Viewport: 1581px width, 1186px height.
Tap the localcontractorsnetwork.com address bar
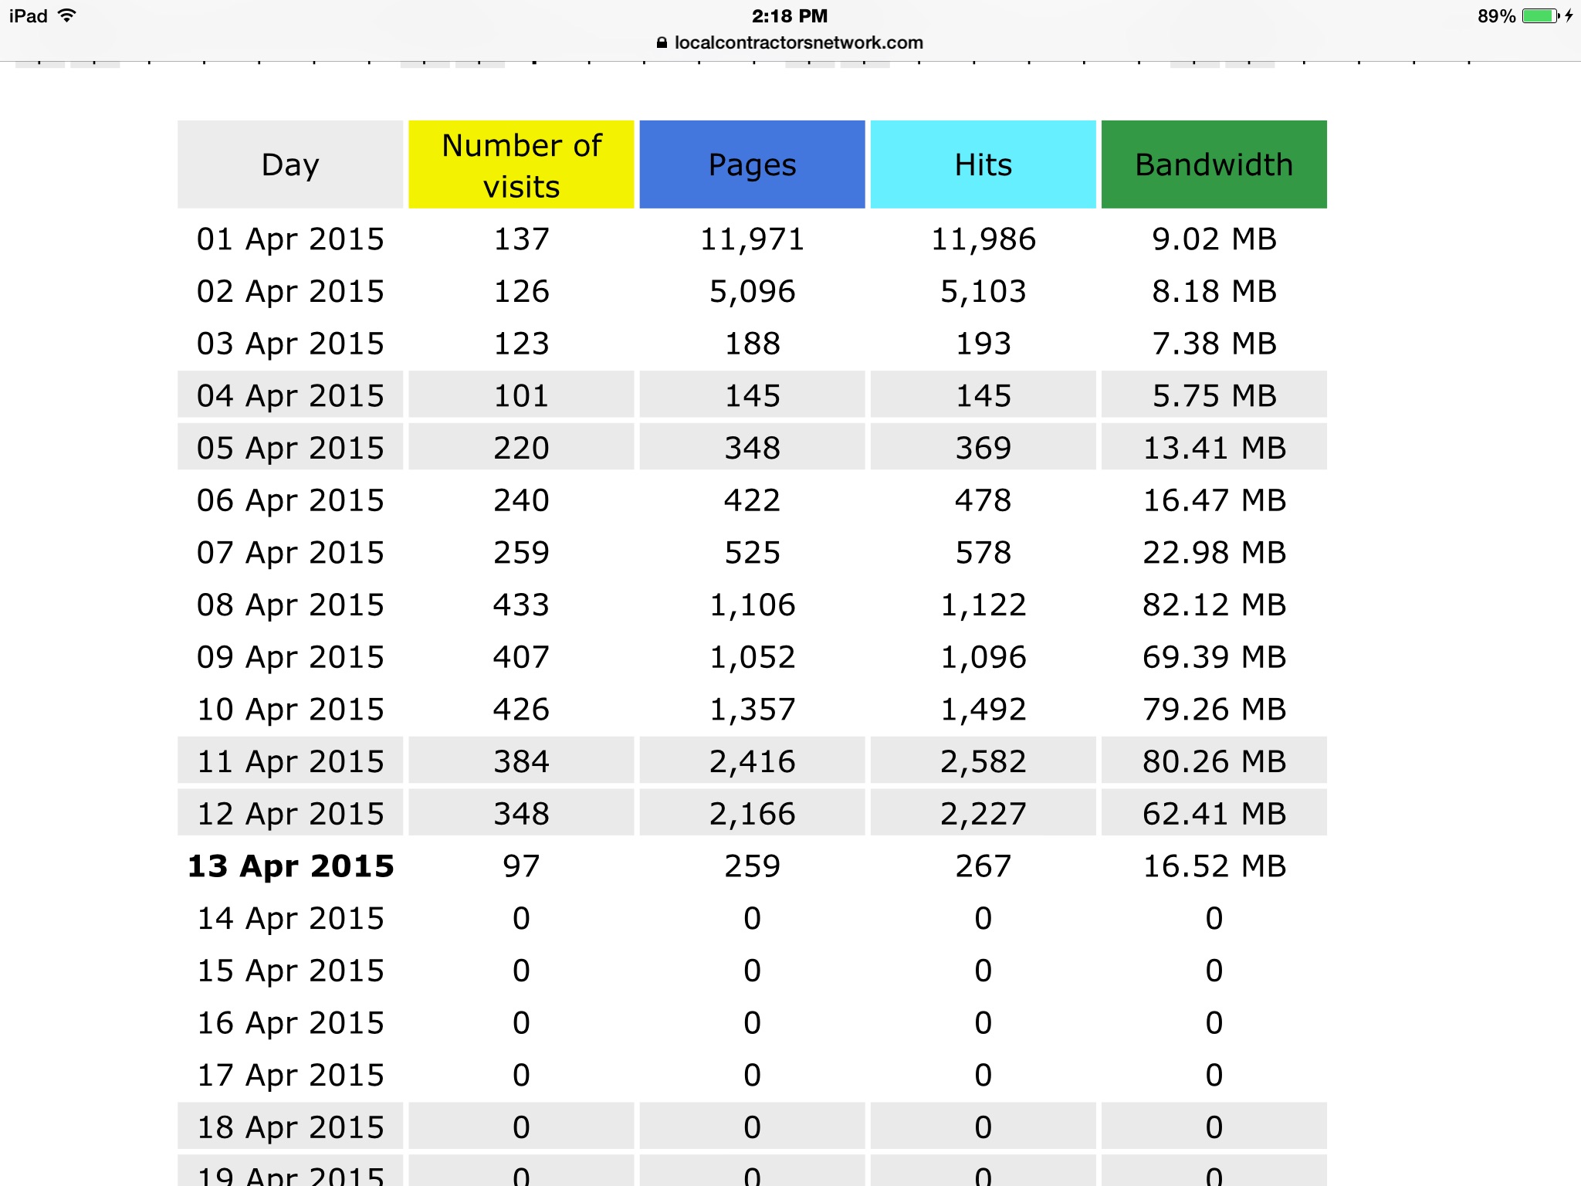pos(798,43)
